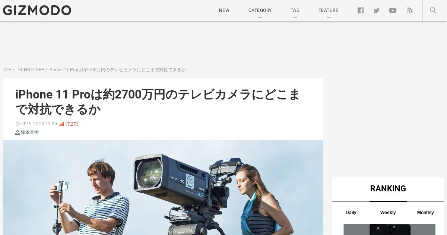
Task: Switch ranking to Weekly tab
Action: click(x=388, y=213)
